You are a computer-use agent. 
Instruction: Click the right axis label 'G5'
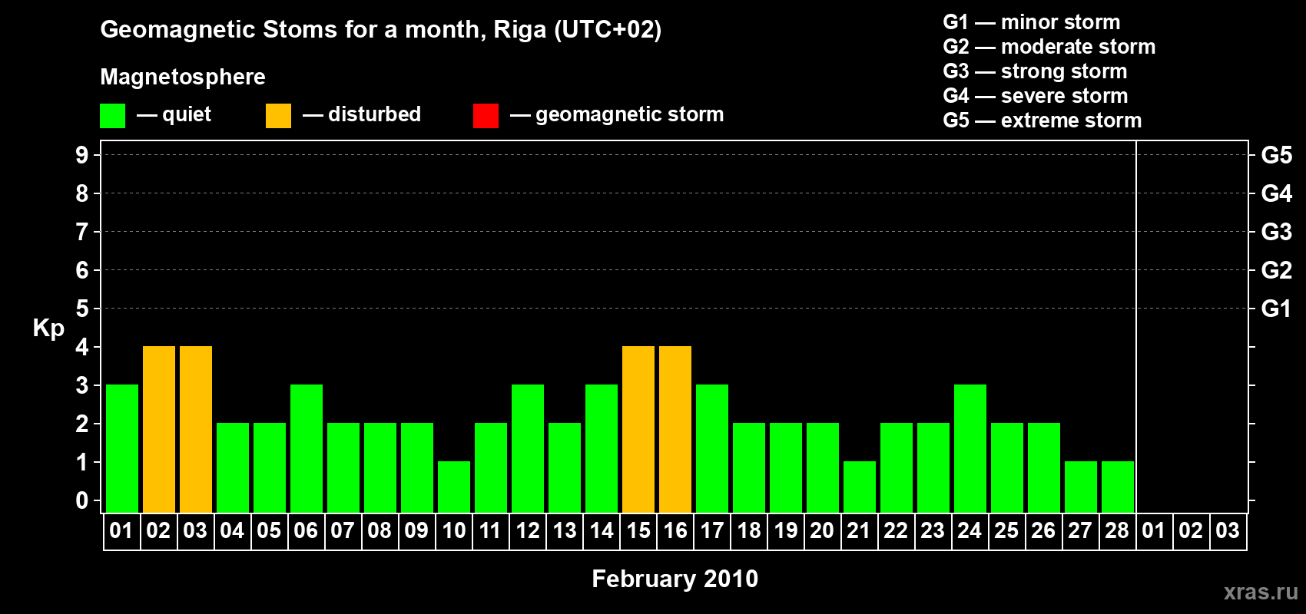[x=1277, y=155]
